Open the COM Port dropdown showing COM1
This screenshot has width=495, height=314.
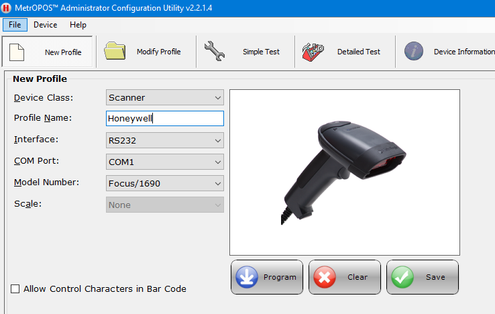(165, 162)
